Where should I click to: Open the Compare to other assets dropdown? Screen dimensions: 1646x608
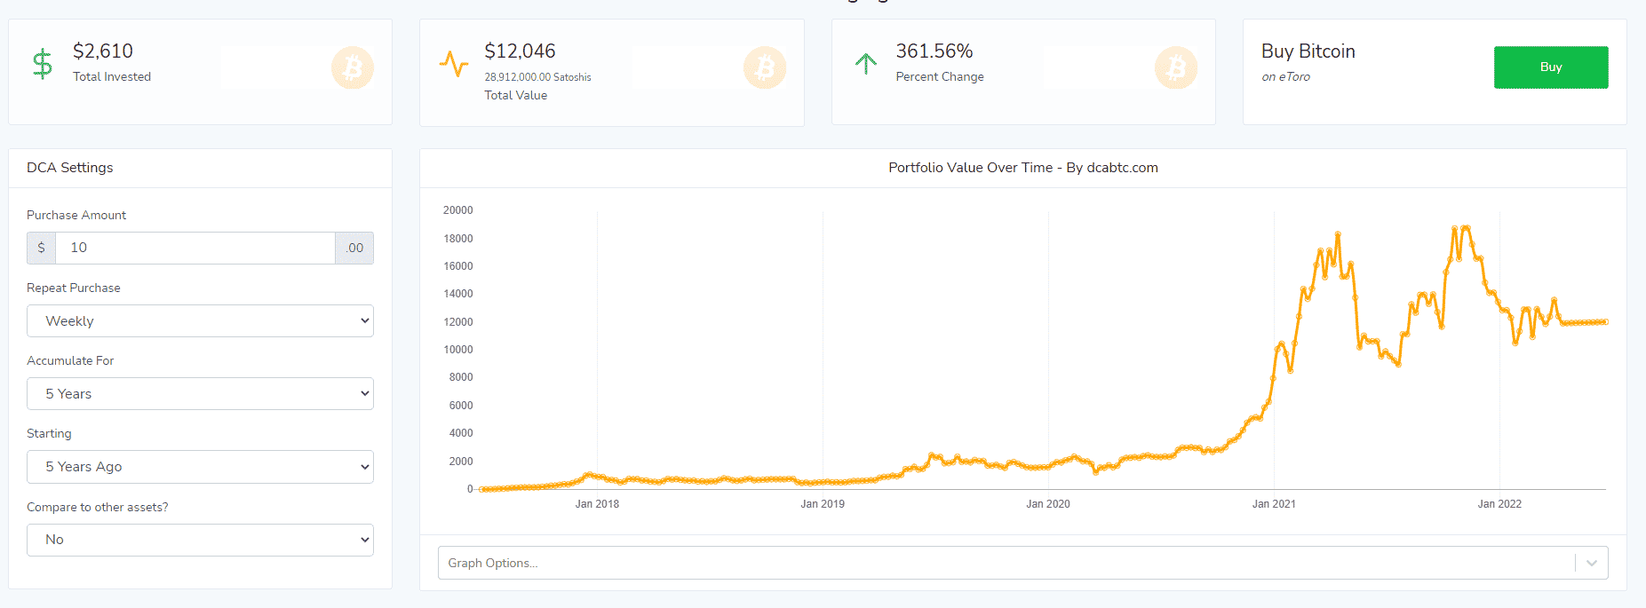(x=200, y=540)
